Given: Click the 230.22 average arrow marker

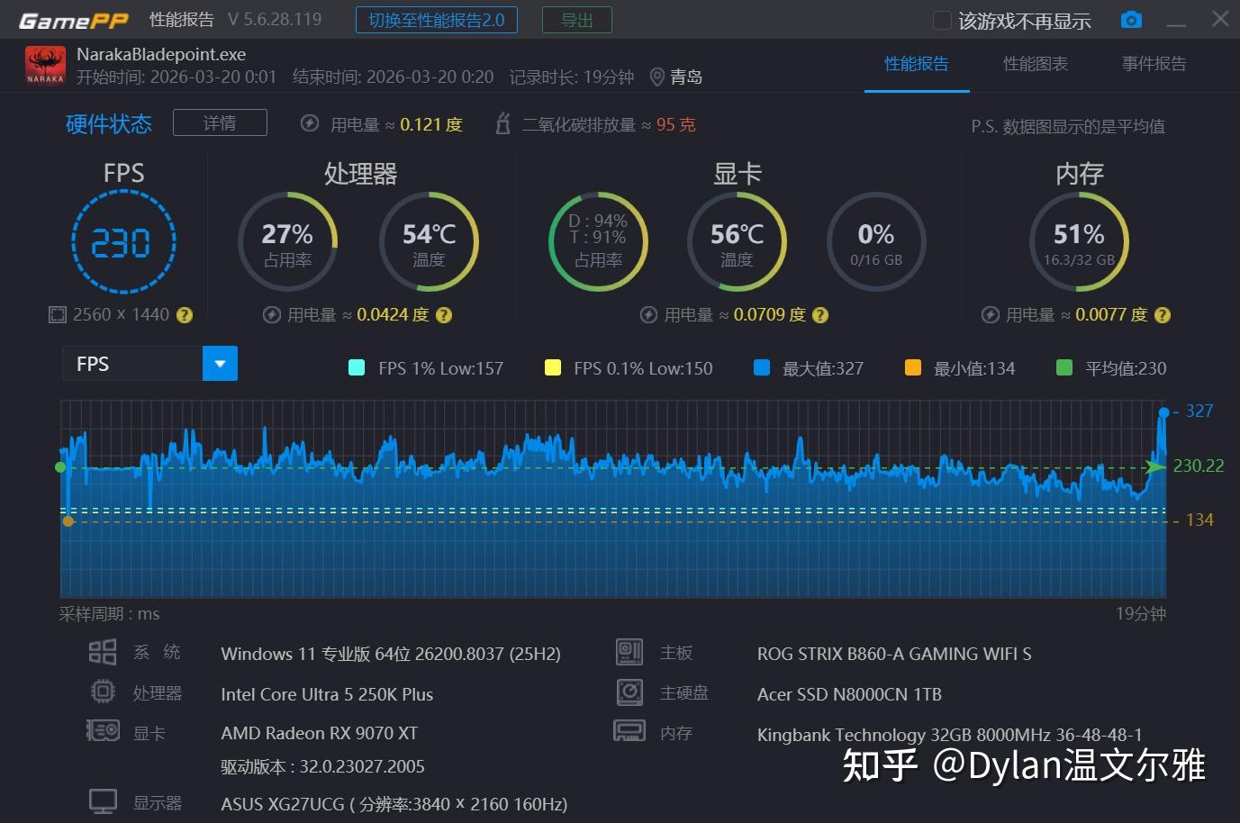Looking at the screenshot, I should 1155,466.
